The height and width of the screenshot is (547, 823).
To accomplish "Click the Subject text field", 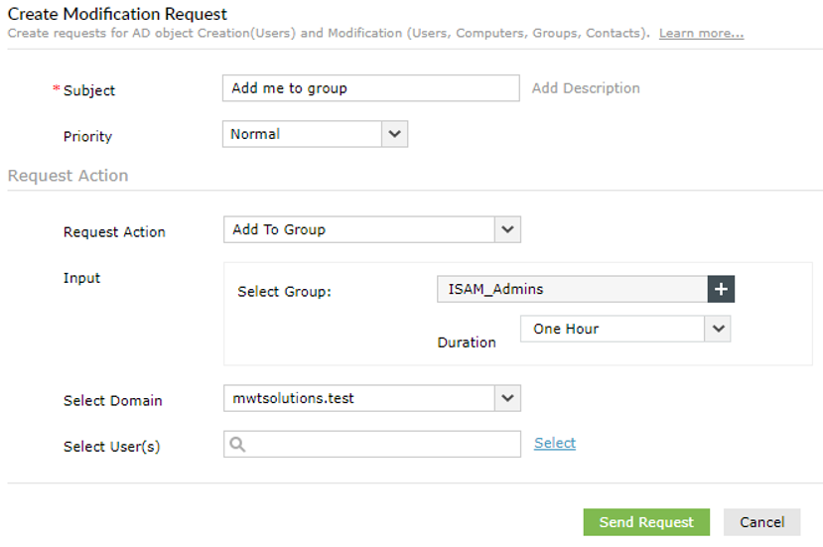I will click(x=370, y=88).
